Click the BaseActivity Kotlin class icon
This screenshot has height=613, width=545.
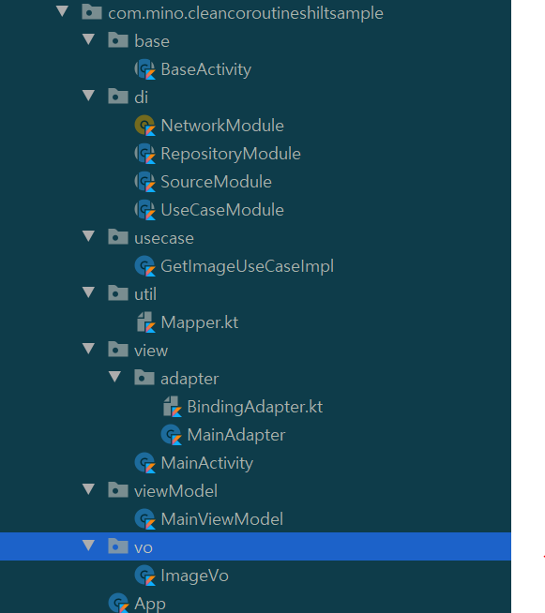(145, 69)
